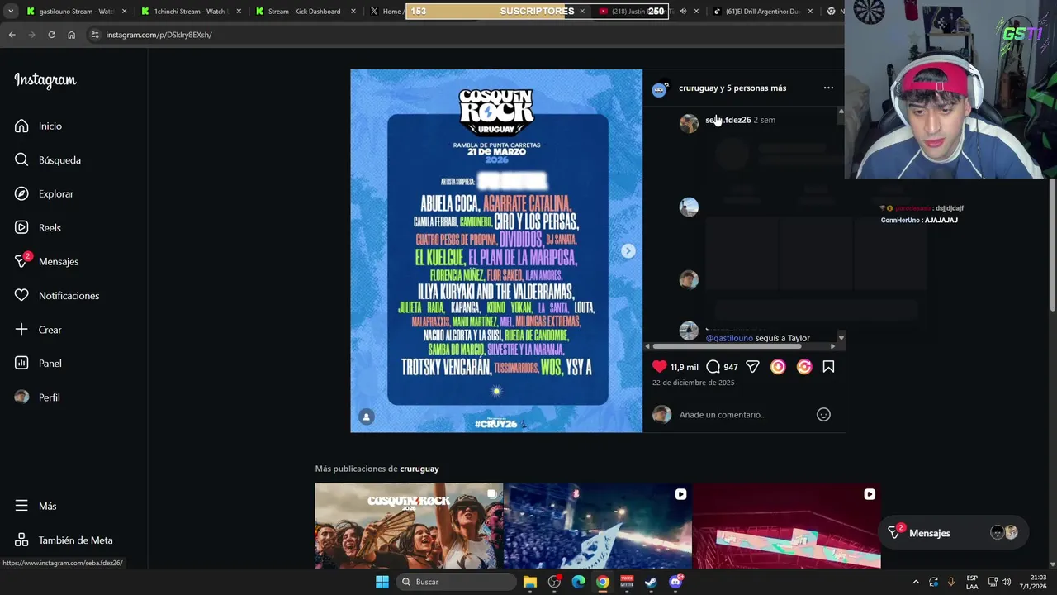Open blue concert reel thumbnail
Viewport: 1057px width, 595px height.
[x=598, y=526]
